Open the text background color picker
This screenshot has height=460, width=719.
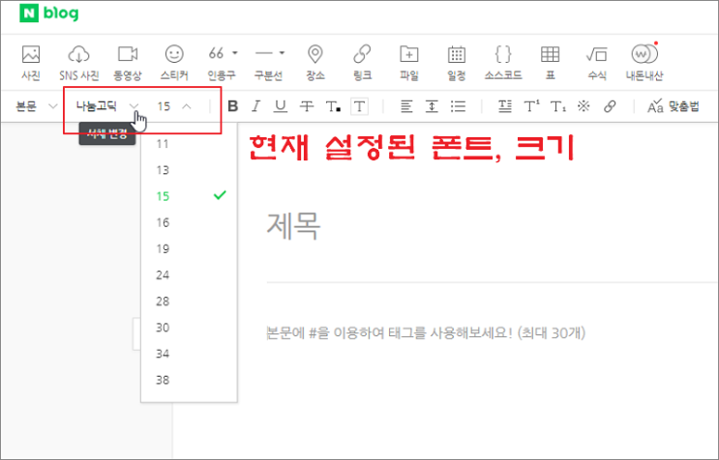coord(360,106)
